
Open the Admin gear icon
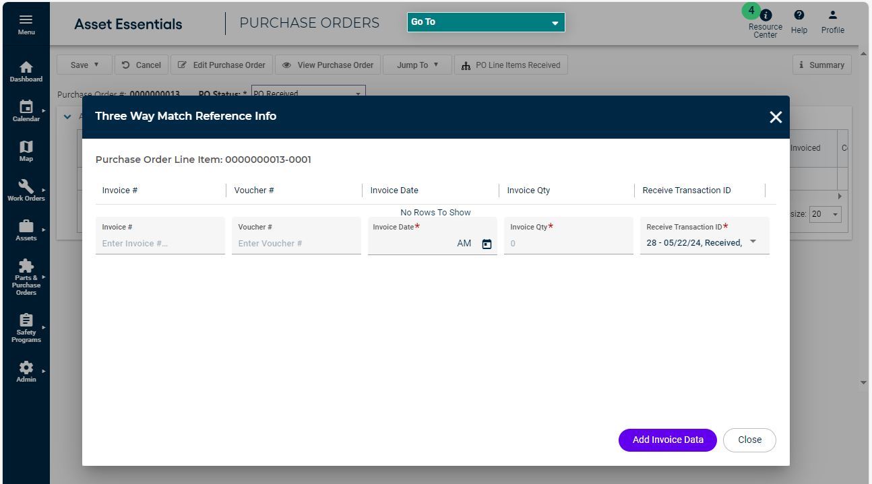[26, 368]
